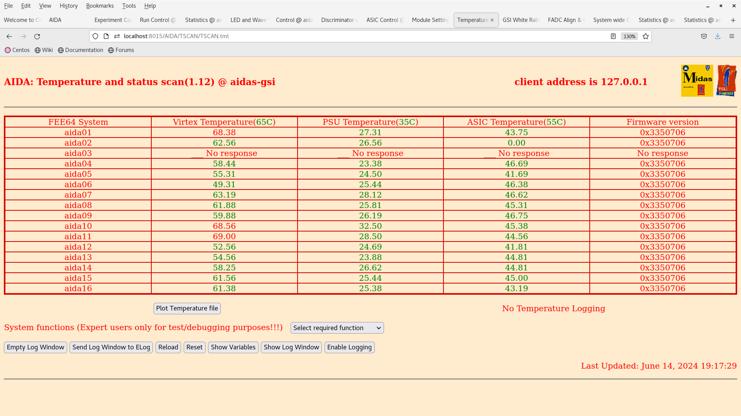Expand the Select required function dropdown
Viewport: 741px width, 416px height.
click(337, 328)
